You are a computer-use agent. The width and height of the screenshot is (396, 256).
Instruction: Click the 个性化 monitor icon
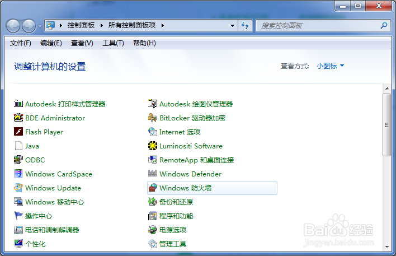[x=18, y=244]
